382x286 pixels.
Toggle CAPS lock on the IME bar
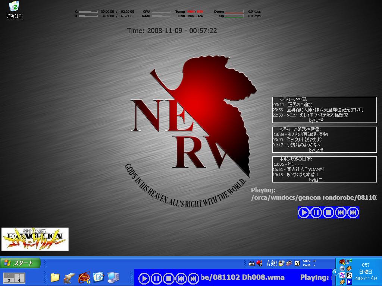[x=307, y=261]
